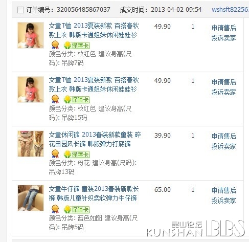The image size is (249, 242).
Task: Click 投诉卖家 for the 65.00 jeans
Action: tap(224, 201)
